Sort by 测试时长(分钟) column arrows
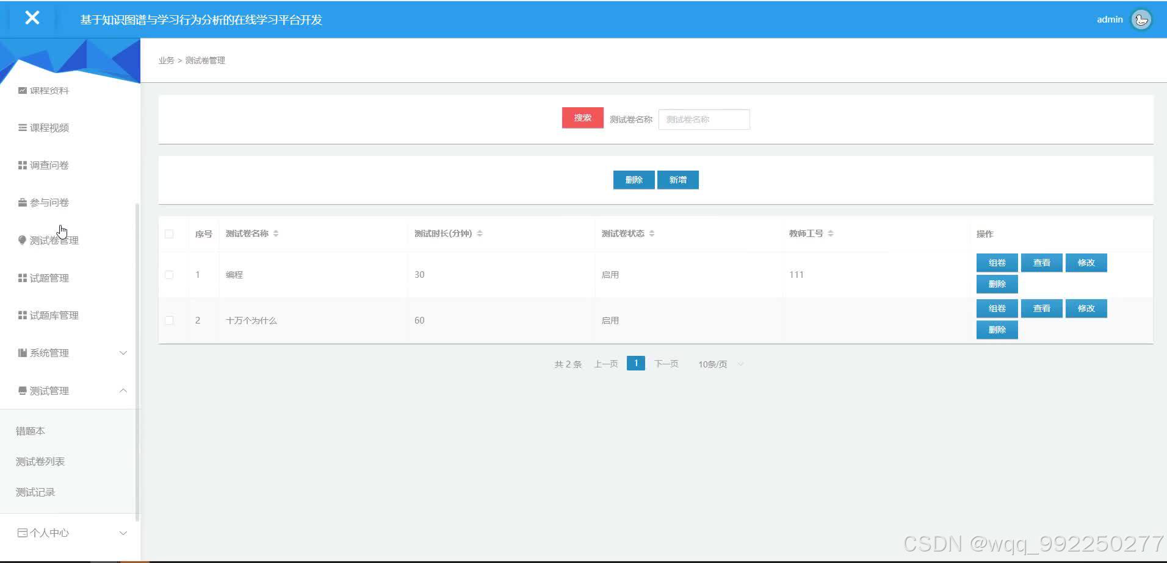 tap(480, 233)
